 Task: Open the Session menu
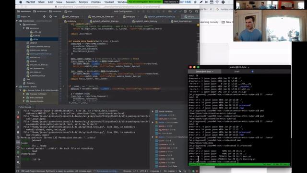[x=71, y=2]
